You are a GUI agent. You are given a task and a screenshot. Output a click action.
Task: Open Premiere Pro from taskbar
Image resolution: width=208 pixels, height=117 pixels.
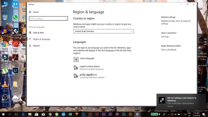pyautogui.click(x=110, y=114)
